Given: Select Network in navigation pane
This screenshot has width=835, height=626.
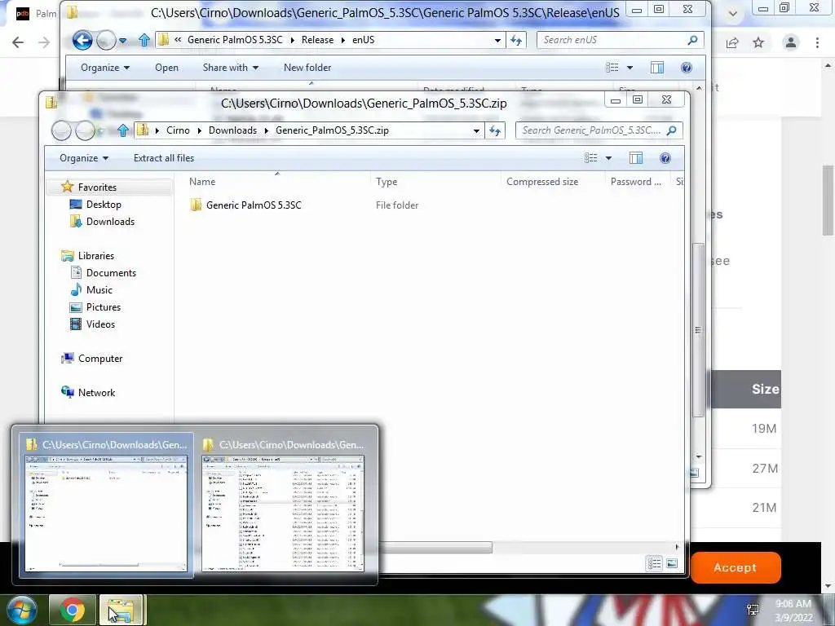Looking at the screenshot, I should 96,392.
